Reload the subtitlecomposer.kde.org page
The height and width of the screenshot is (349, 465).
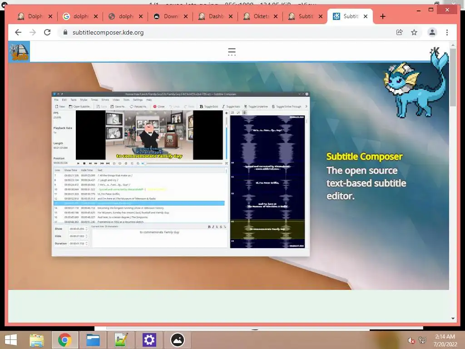[47, 32]
